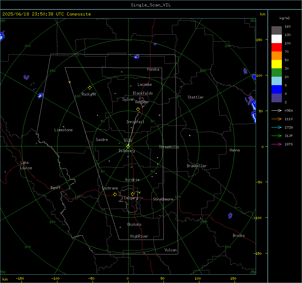
Task: Click the white storm track line near Innisfail
Action: point(133,130)
